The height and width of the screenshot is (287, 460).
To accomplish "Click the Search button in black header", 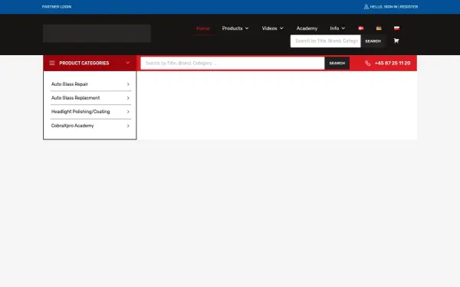I will [373, 41].
